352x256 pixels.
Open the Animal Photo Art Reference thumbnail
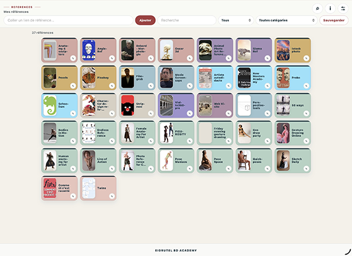point(205,50)
